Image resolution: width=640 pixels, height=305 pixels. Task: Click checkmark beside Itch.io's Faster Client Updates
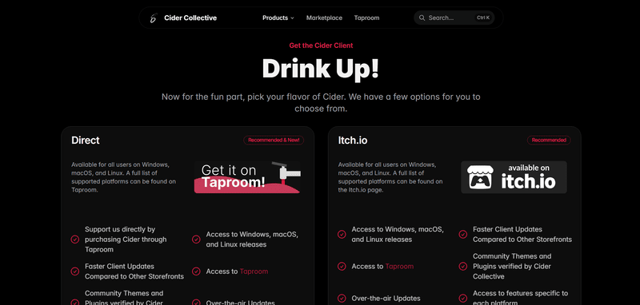[x=463, y=234]
